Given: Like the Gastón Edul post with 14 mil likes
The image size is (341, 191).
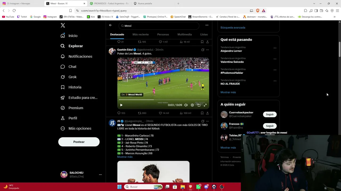Looking at the screenshot, I should (x=164, y=113).
